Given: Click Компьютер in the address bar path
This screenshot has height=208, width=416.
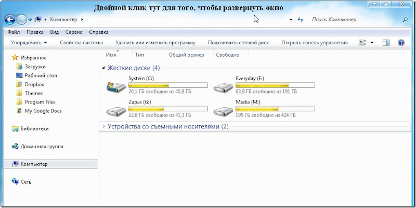Looking at the screenshot, I should point(63,19).
